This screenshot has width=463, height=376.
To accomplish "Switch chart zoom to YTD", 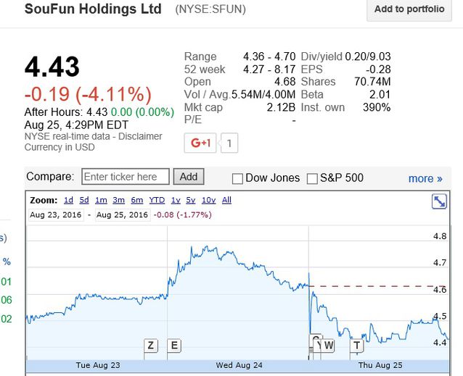I will point(157,200).
